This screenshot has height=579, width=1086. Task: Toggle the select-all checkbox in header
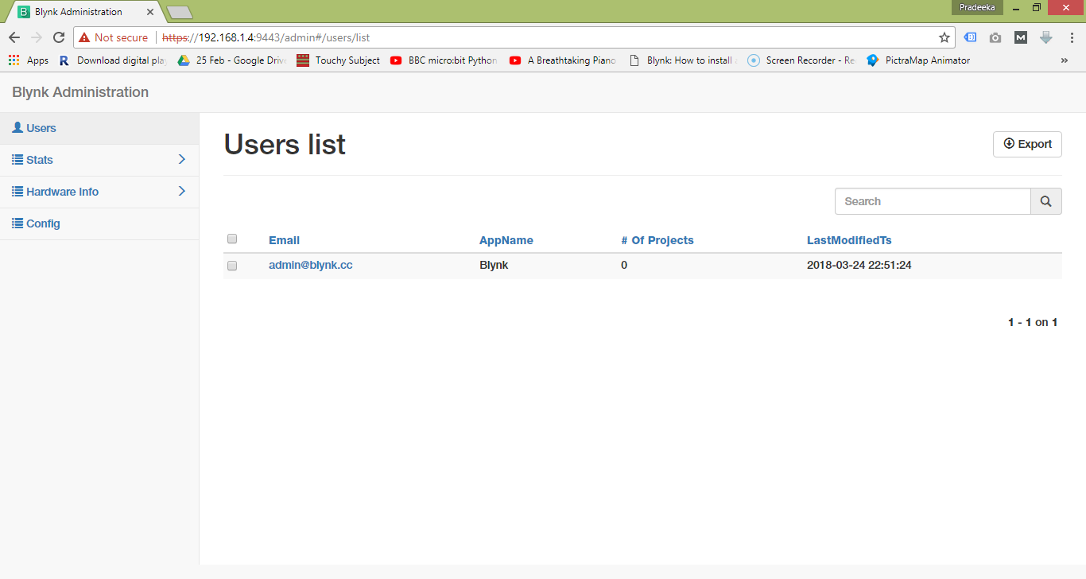pyautogui.click(x=232, y=239)
